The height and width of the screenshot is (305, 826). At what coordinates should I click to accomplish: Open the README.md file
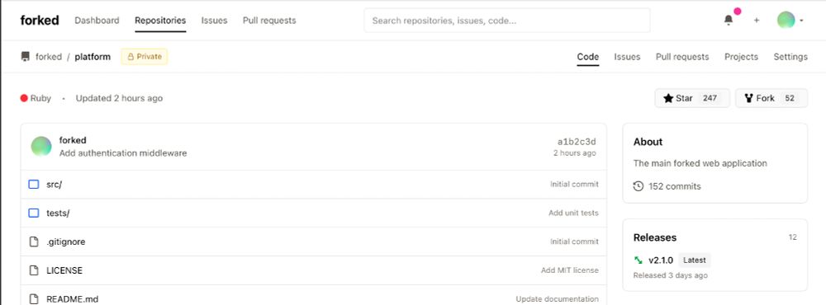coord(72,298)
